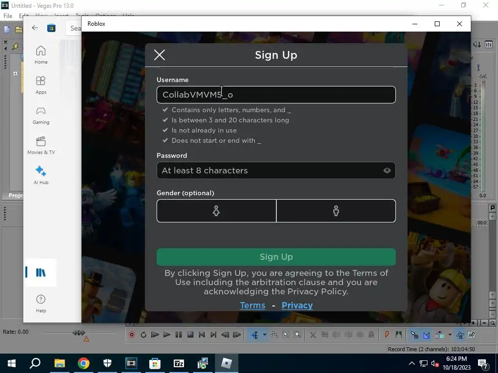Click the Insert Region green flags icon
498x373 pixels.
point(398,335)
